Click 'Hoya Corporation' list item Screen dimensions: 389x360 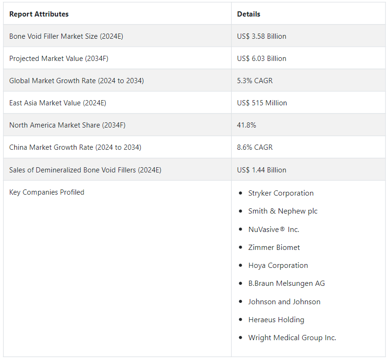[x=278, y=266]
